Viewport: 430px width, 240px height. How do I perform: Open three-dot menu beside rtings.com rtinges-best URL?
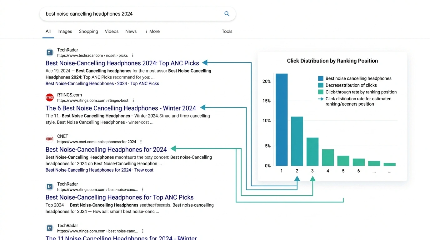(x=133, y=100)
